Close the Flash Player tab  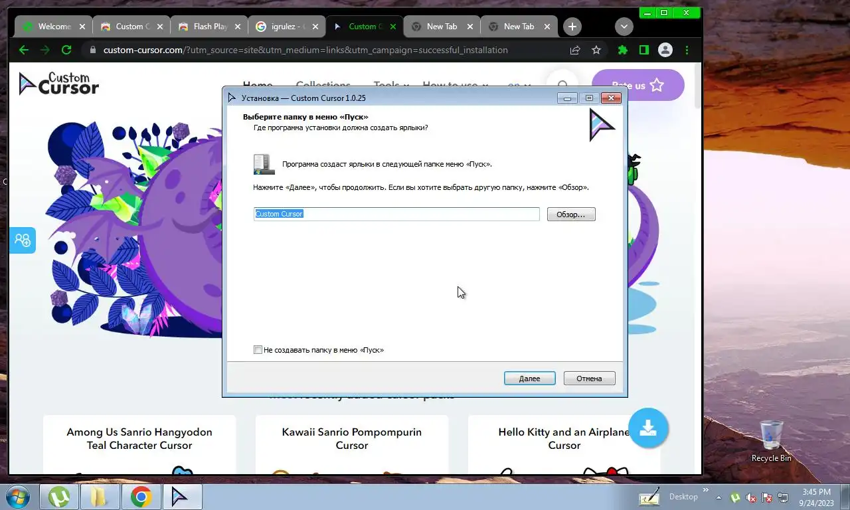(x=238, y=27)
